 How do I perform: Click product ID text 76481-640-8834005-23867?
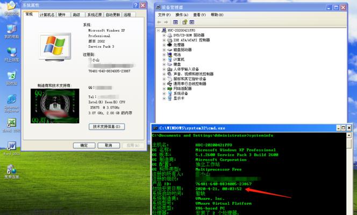109,71
